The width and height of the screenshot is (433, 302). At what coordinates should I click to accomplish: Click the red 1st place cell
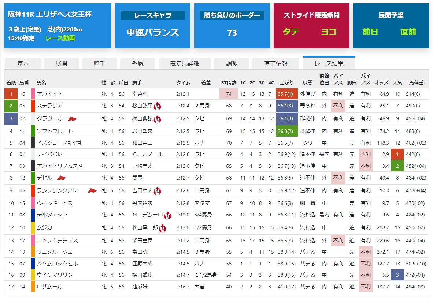[x=11, y=94]
